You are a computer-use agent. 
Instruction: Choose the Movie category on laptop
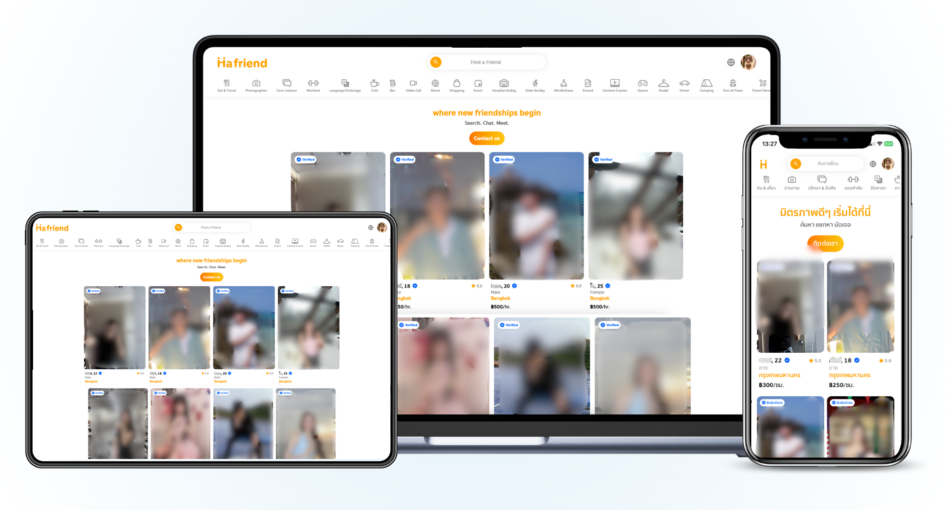coord(435,85)
